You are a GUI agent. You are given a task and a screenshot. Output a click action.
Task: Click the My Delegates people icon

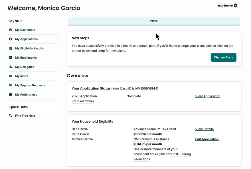(11, 67)
